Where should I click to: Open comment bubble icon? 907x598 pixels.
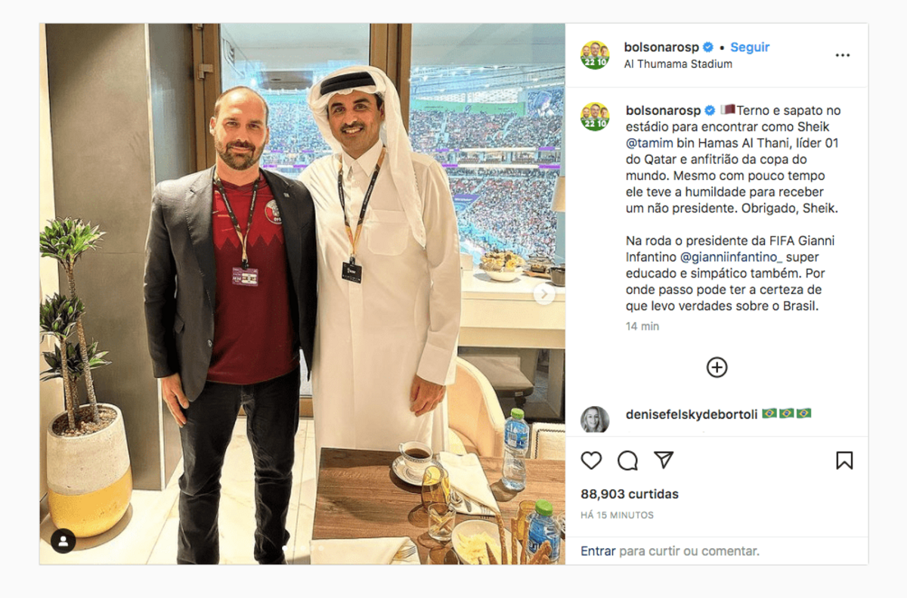pos(627,460)
